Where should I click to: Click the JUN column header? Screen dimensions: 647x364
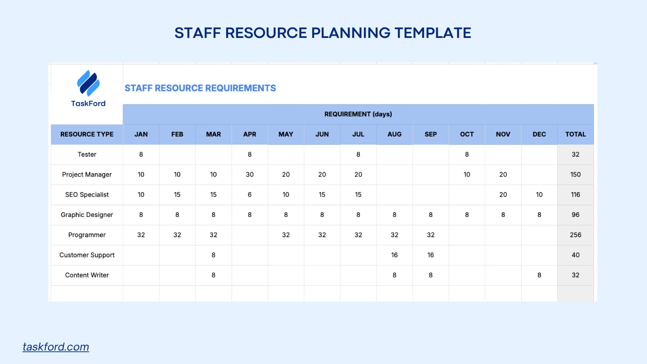(x=322, y=134)
